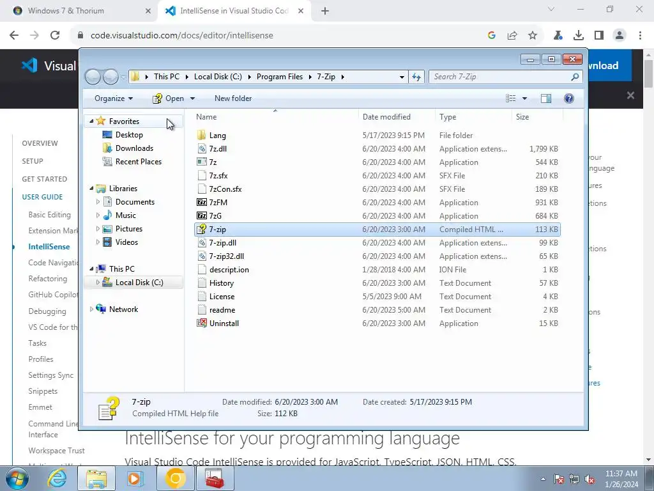Select the 7z.dll file icon
This screenshot has width=654, height=491.
click(201, 148)
